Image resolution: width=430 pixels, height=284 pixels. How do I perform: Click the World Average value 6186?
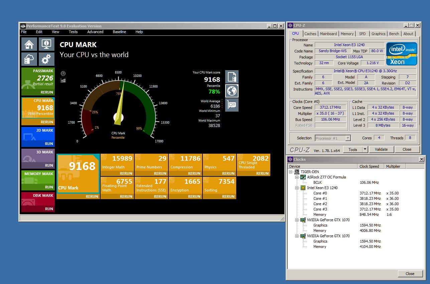[214, 106]
